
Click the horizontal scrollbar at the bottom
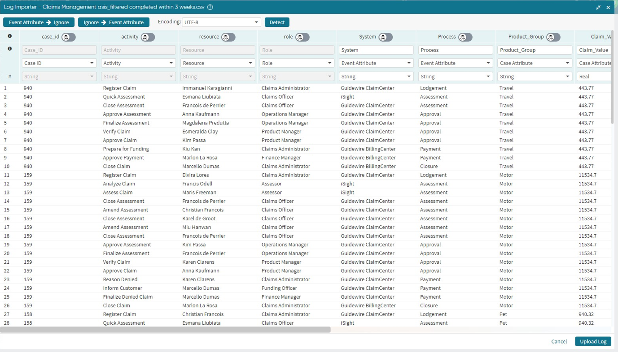165,330
